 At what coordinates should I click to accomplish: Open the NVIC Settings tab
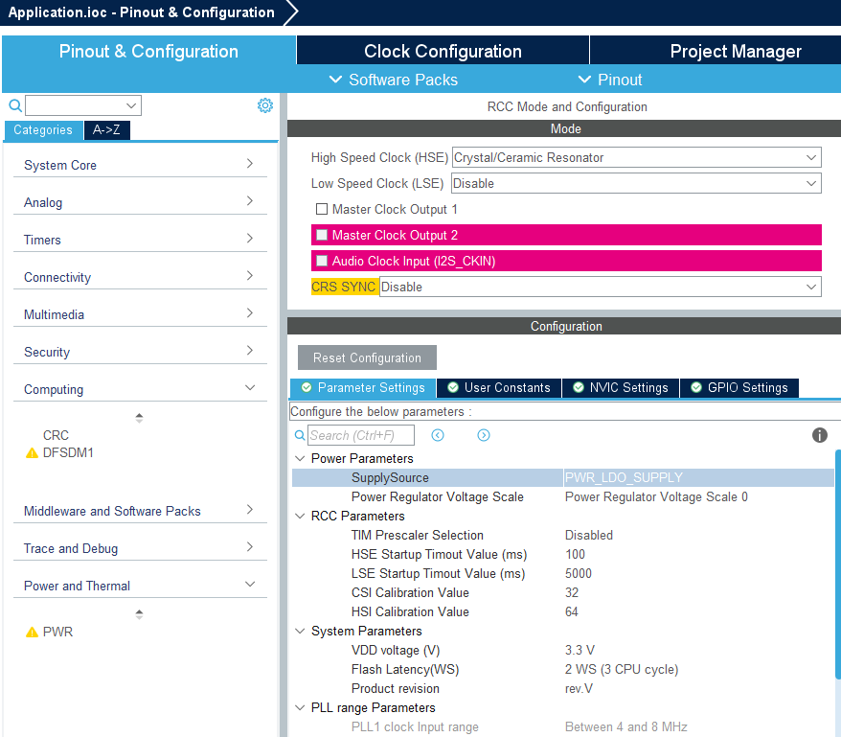click(621, 388)
